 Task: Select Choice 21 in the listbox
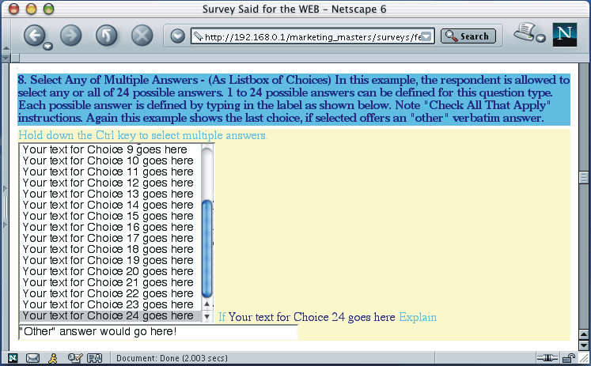(x=110, y=282)
